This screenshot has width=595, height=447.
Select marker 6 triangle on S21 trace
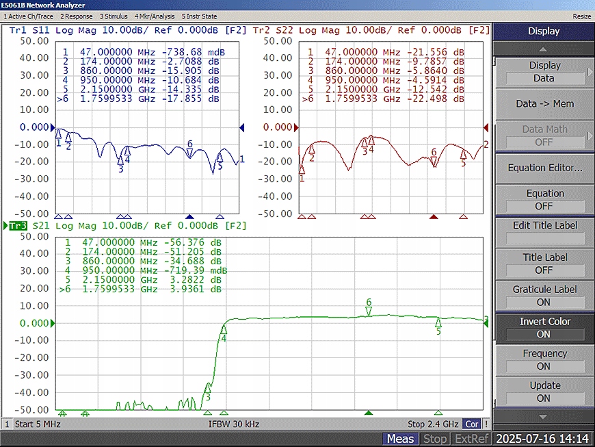tap(369, 311)
